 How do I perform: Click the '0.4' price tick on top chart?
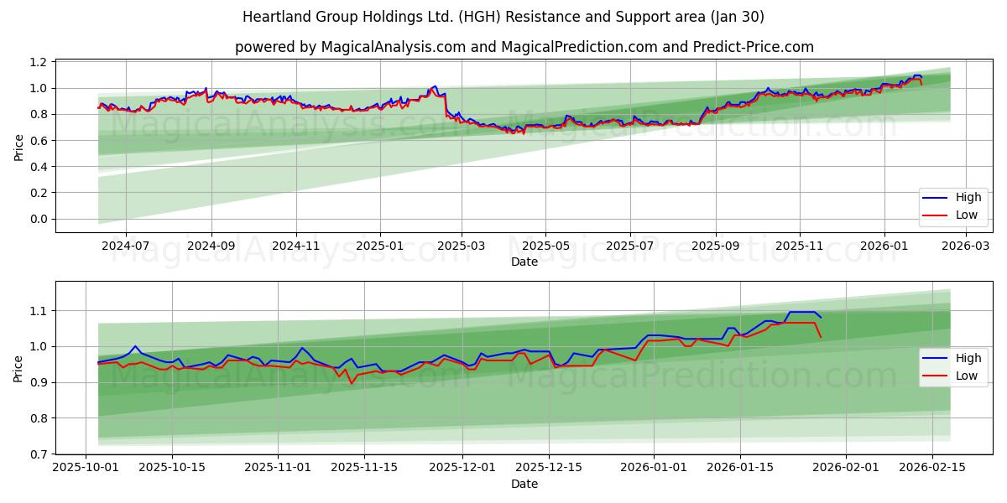point(39,167)
